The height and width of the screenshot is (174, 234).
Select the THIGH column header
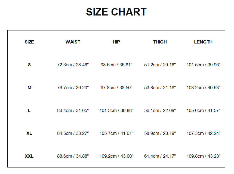160,42
